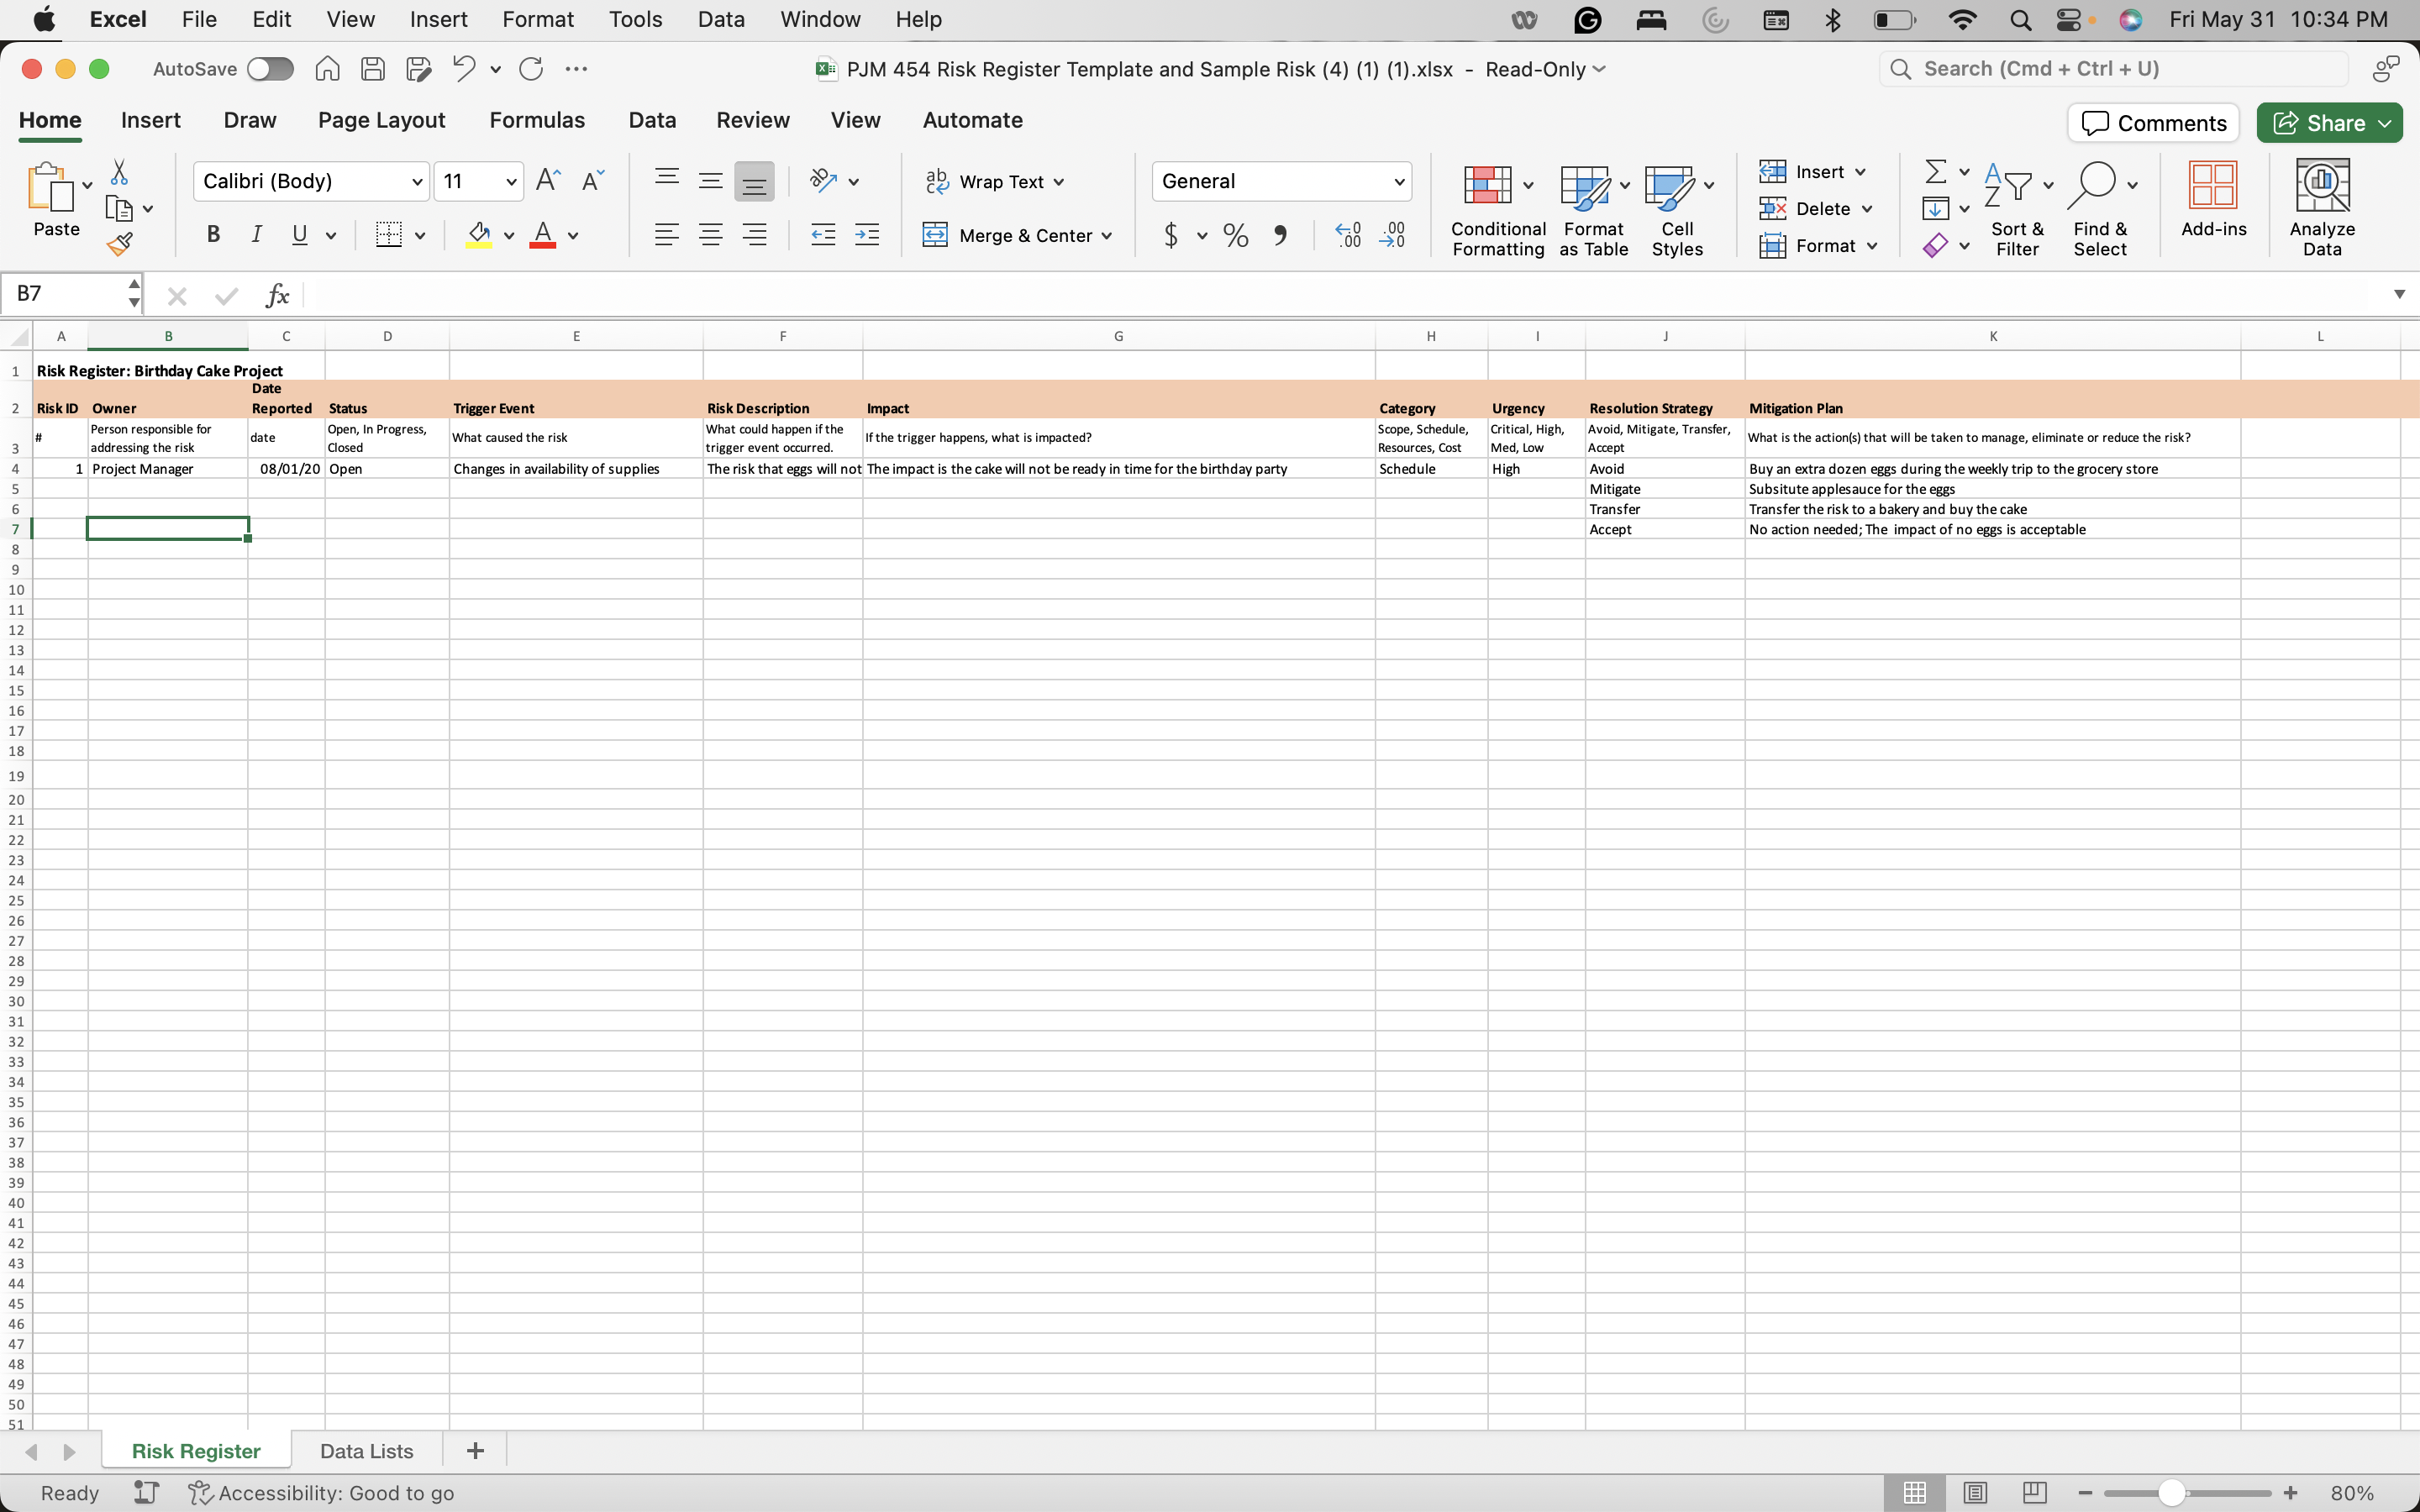Click the AutoSum sigma icon

click(x=1935, y=172)
